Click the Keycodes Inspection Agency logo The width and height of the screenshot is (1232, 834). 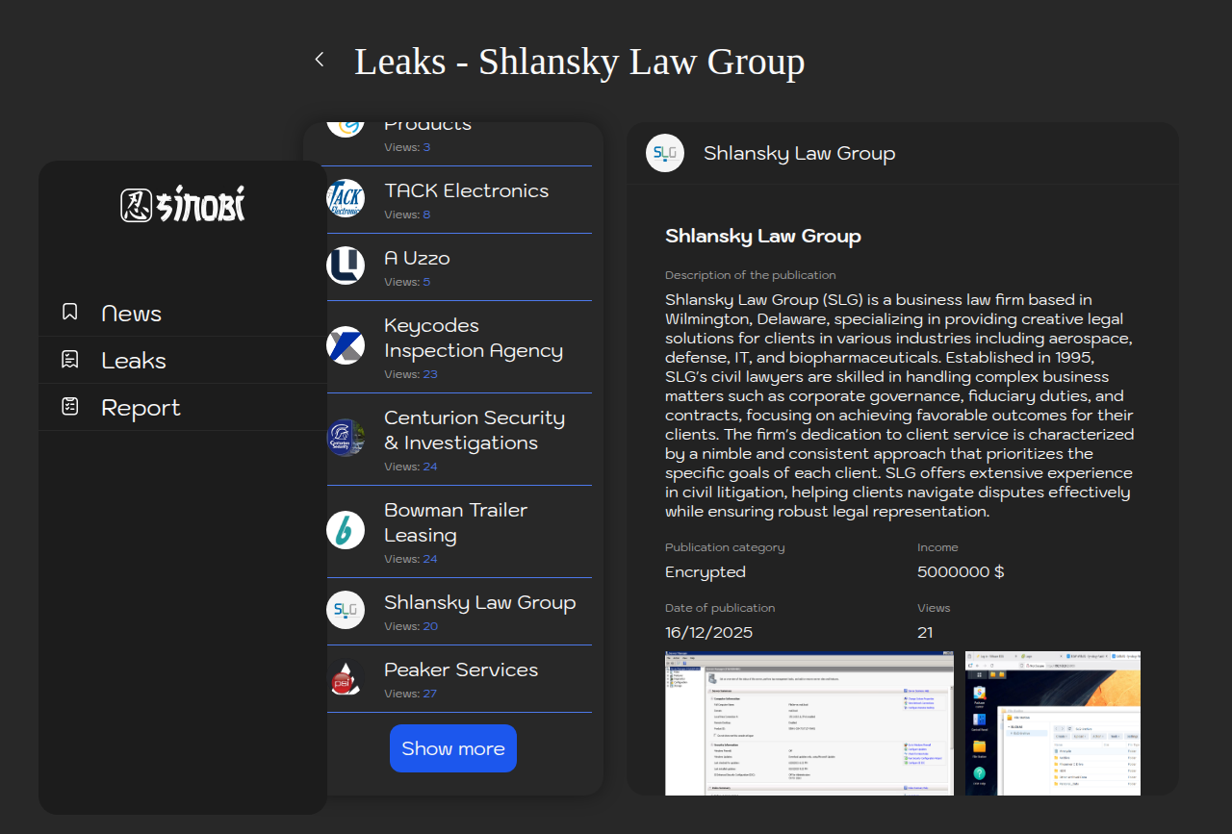[346, 345]
